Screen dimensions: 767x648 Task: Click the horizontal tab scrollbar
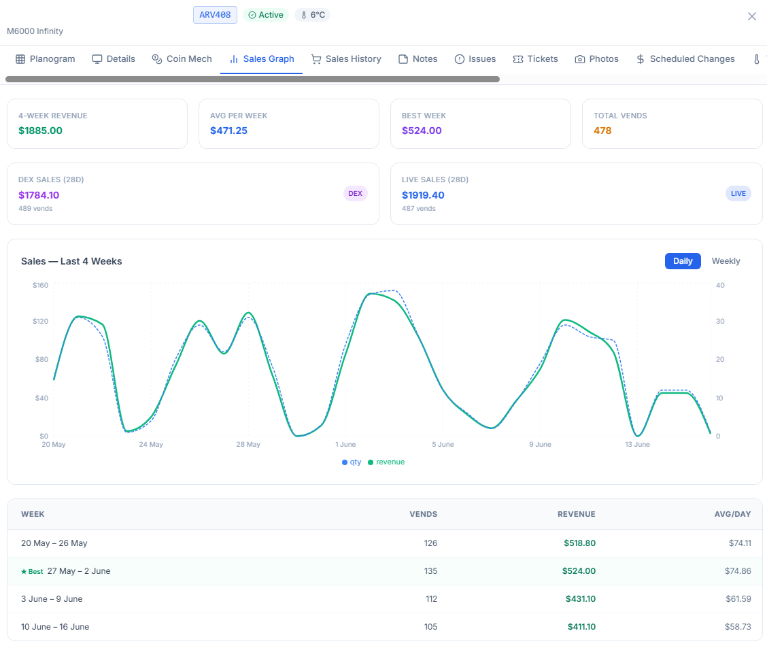click(252, 80)
